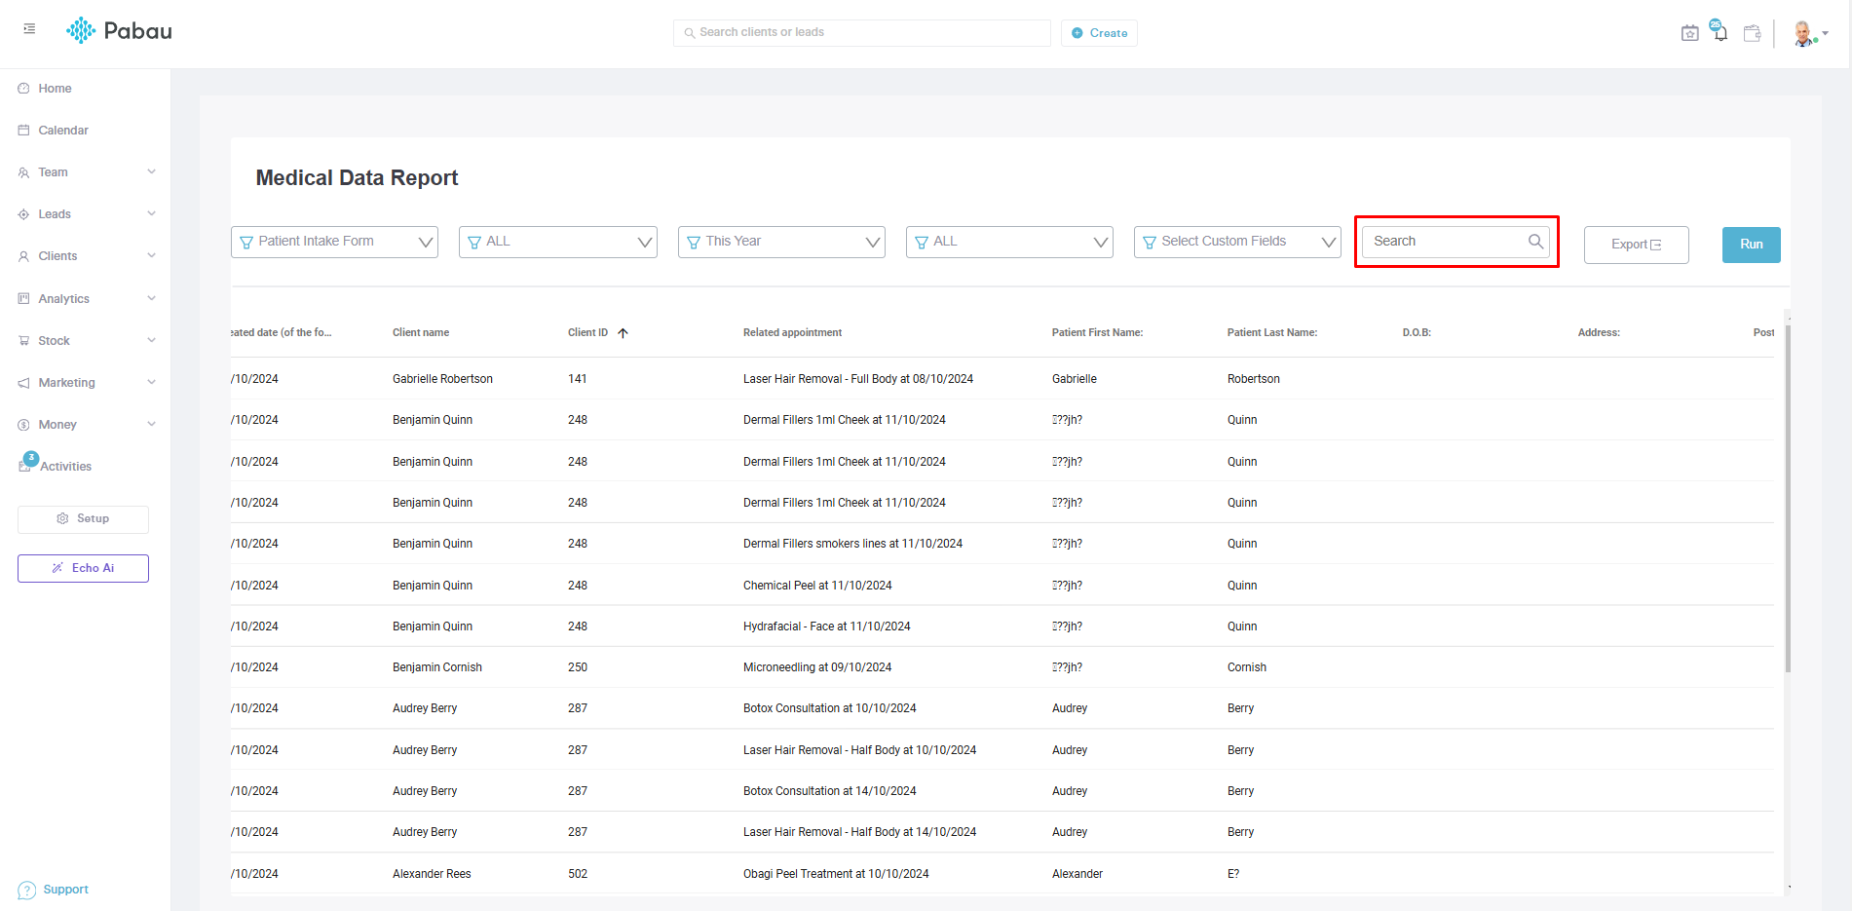Click the Related appointment column header
The image size is (1852, 911).
(x=792, y=333)
